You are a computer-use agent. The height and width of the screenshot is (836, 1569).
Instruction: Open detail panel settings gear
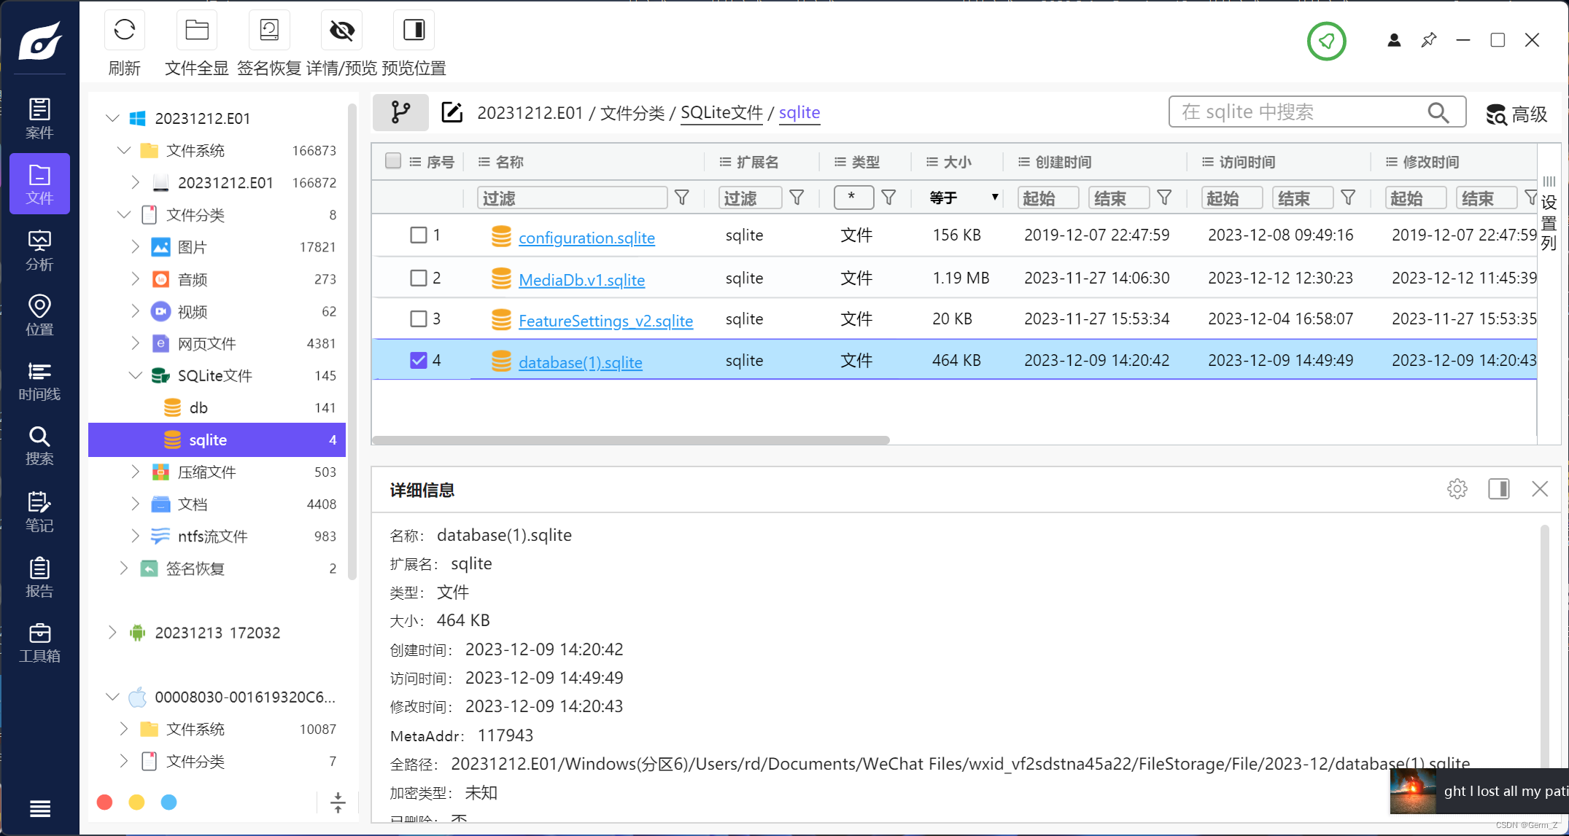(x=1457, y=489)
